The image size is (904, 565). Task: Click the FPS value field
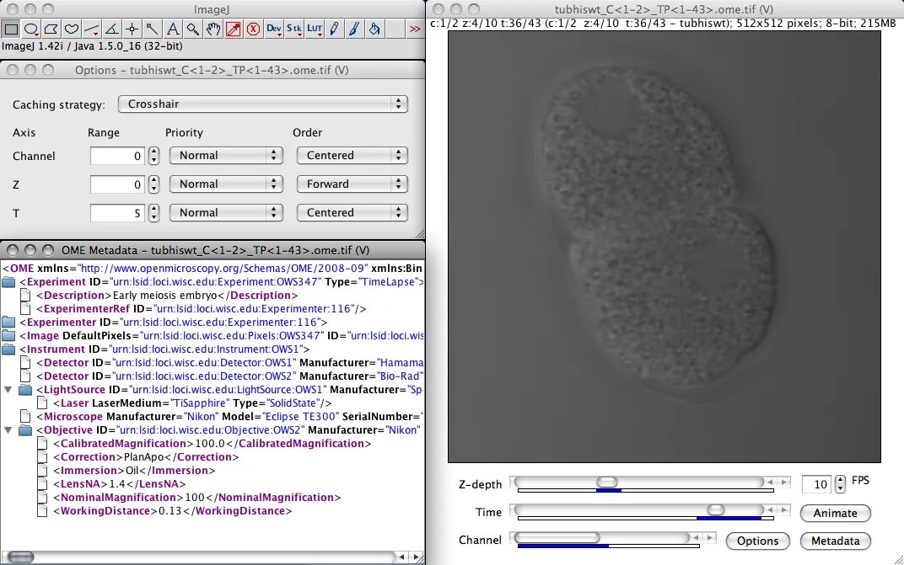pos(817,484)
